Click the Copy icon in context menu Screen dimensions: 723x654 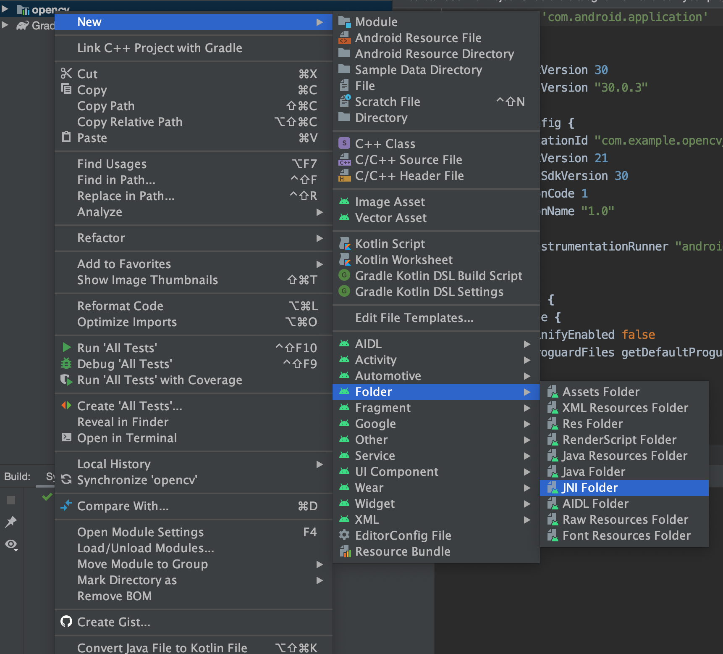66,89
